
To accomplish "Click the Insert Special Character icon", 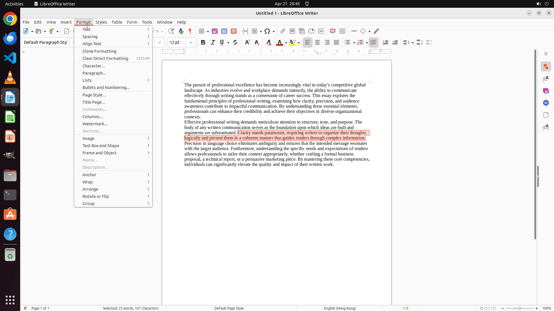I will pyautogui.click(x=267, y=31).
